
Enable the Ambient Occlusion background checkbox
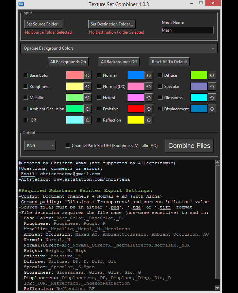pyautogui.click(x=26, y=109)
